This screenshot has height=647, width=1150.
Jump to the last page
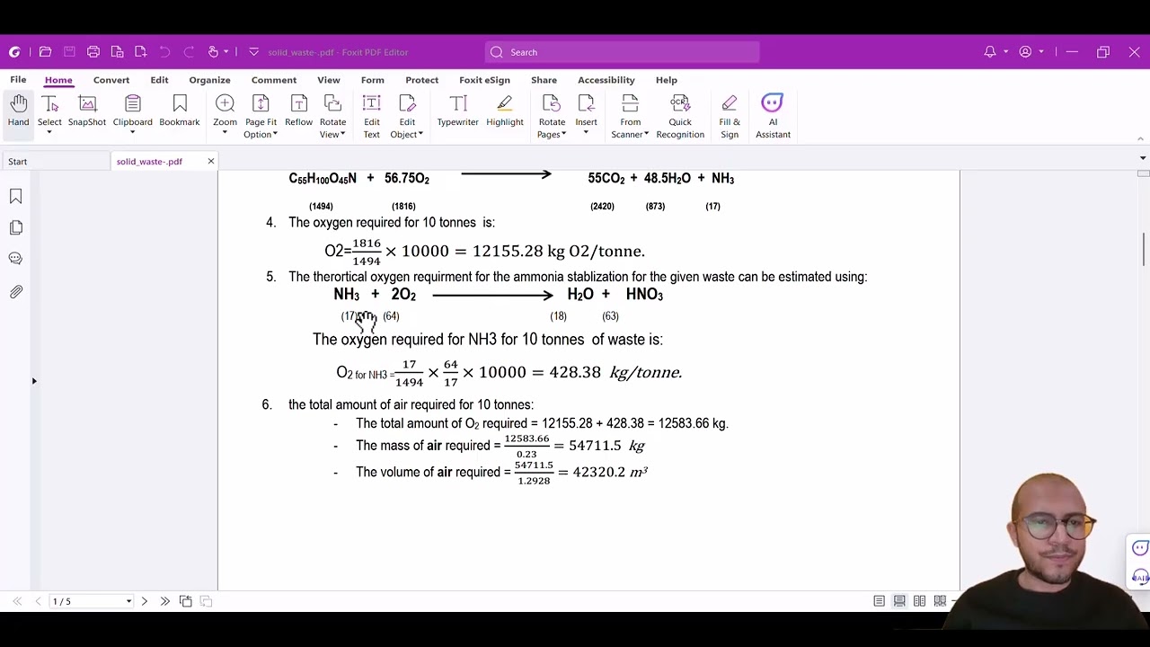click(x=164, y=601)
